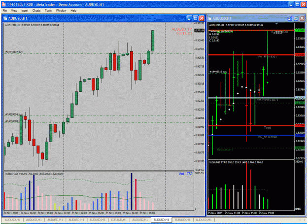Click the 'Fhr_Pivot 0.9273' label
The width and height of the screenshot is (308, 224).
pyautogui.click(x=267, y=100)
